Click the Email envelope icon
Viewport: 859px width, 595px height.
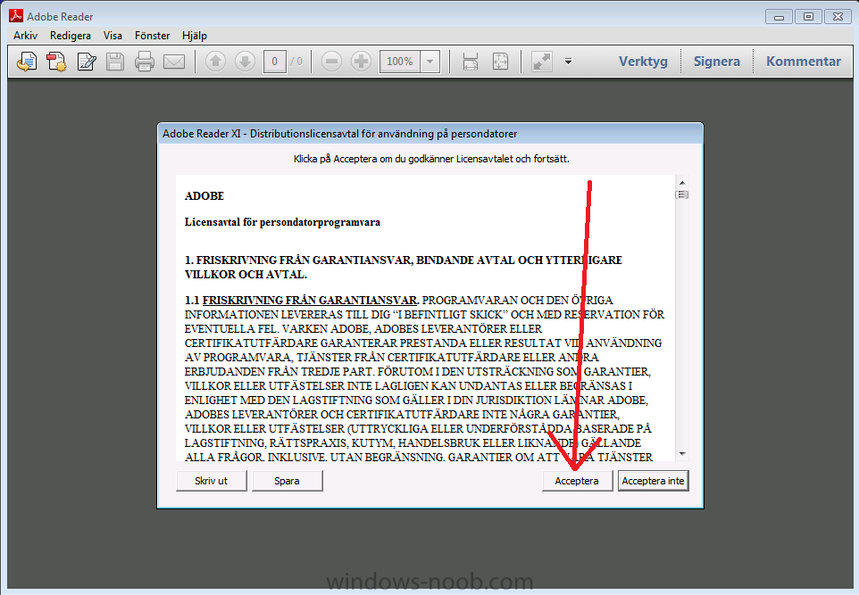(174, 62)
